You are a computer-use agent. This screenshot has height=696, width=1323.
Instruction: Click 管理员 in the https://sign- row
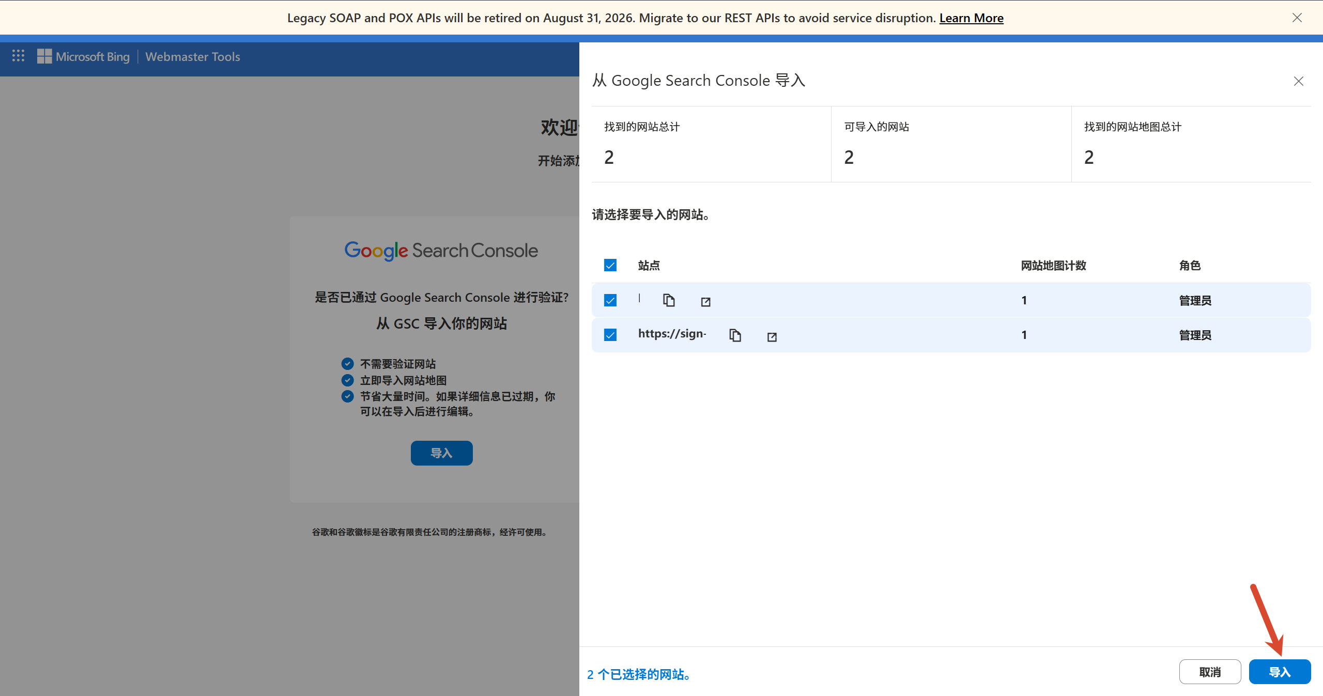pyautogui.click(x=1195, y=335)
